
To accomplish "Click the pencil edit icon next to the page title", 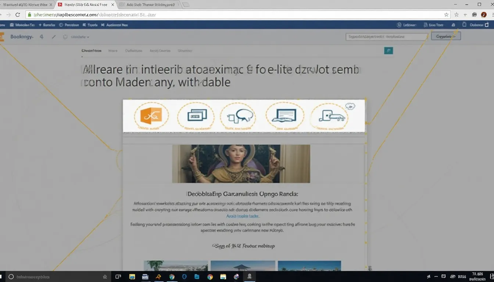I will coord(54,37).
